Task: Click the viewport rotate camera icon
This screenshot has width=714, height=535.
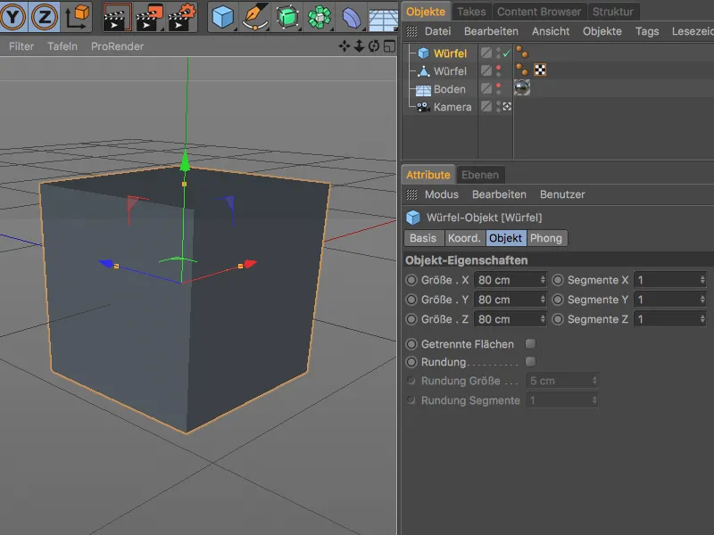Action: [374, 46]
